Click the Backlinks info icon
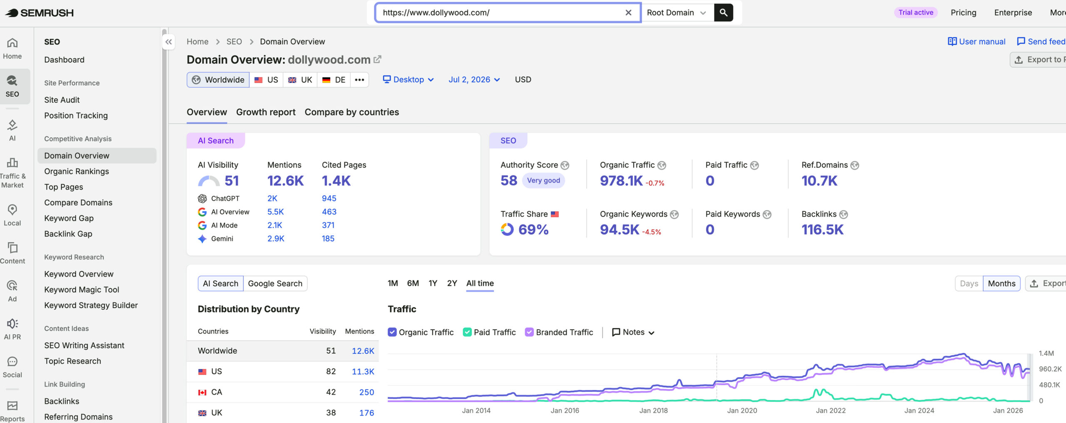 843,215
